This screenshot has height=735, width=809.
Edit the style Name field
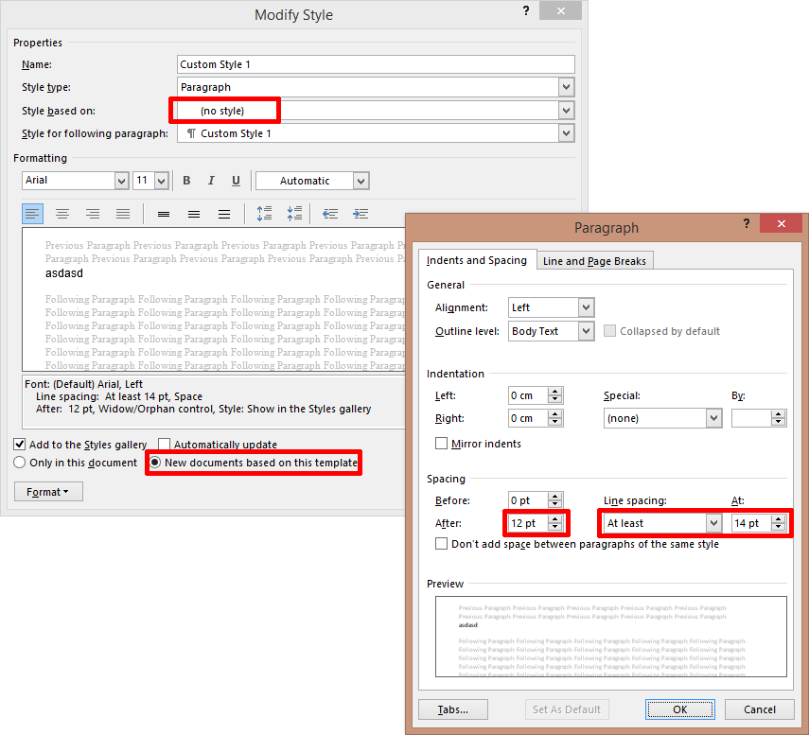point(376,63)
